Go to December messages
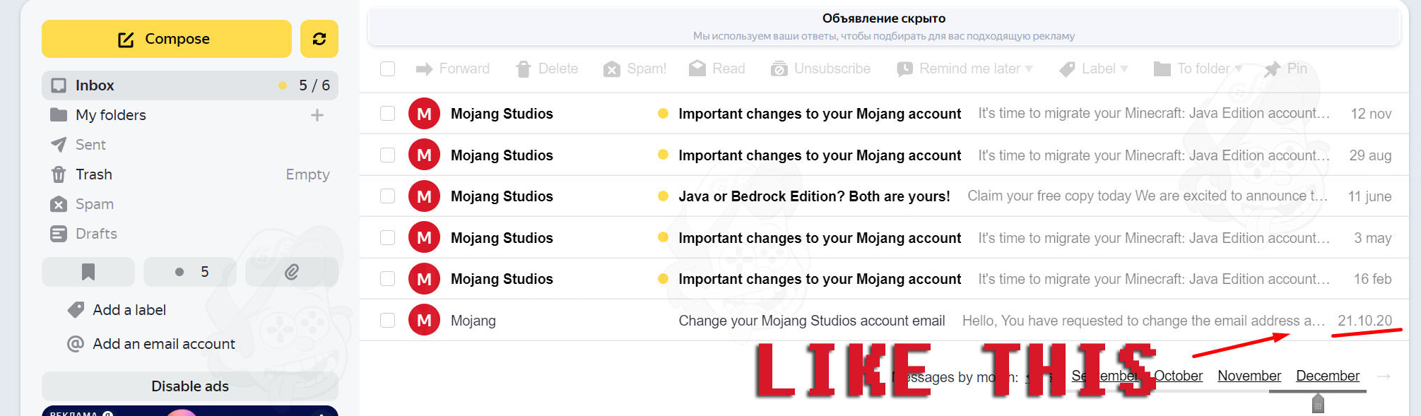The image size is (1421, 416). point(1328,376)
